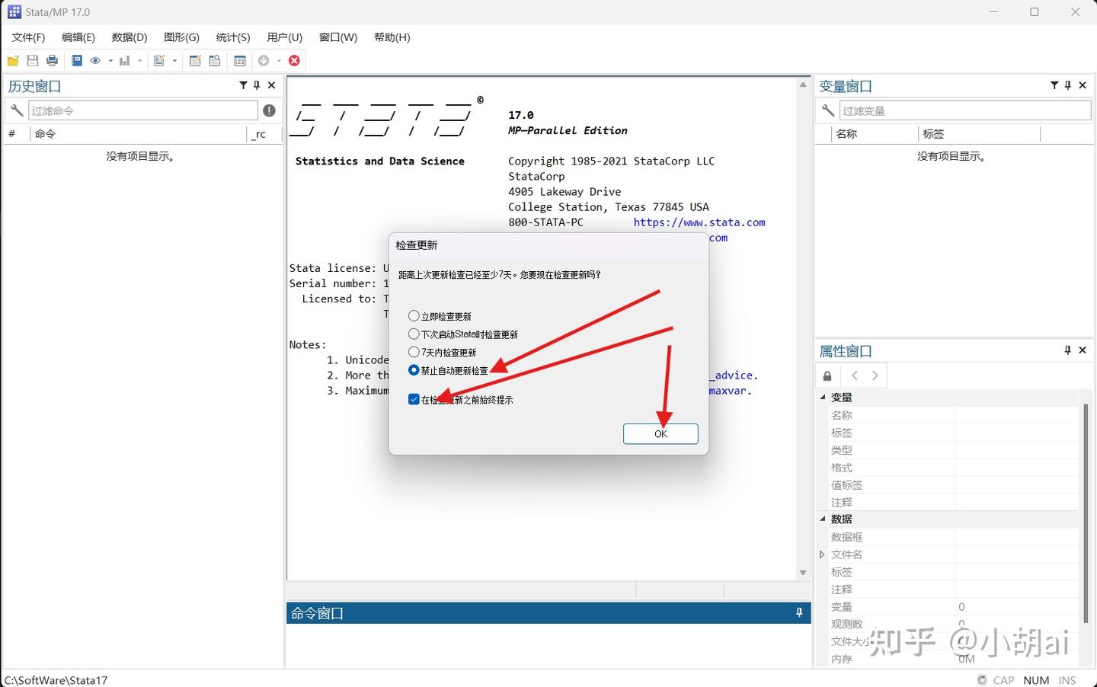Open the Graph icon dropdown arrow
Viewport: 1097px width, 687px height.
tap(139, 61)
